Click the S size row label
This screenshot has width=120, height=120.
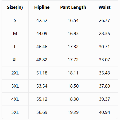[x=15, y=20]
